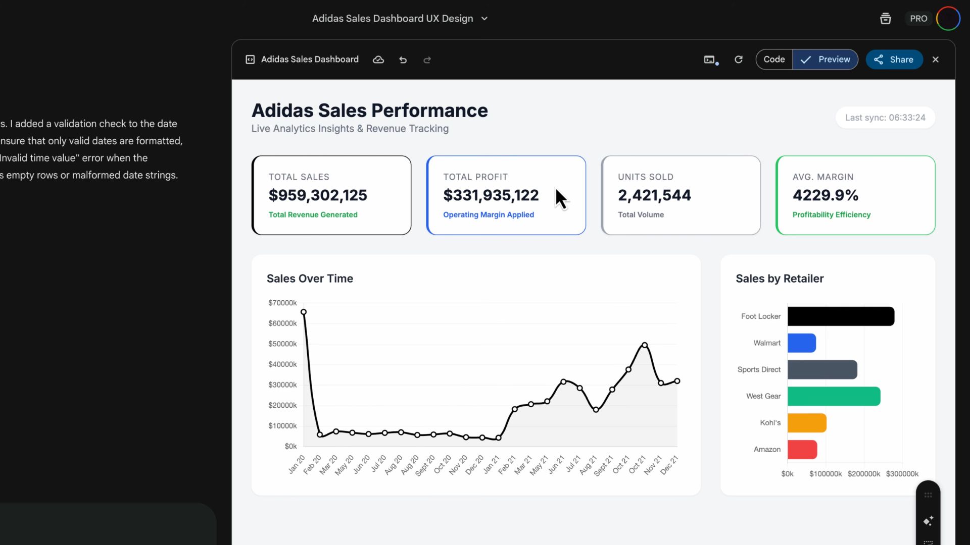The image size is (970, 545).
Task: Click the PRO badge
Action: pyautogui.click(x=918, y=19)
